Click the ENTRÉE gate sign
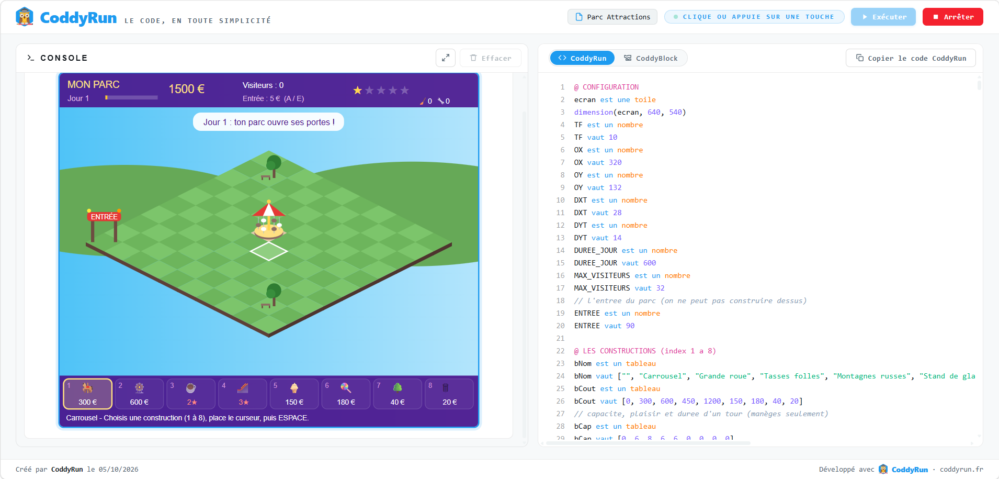This screenshot has height=479, width=999. [104, 217]
